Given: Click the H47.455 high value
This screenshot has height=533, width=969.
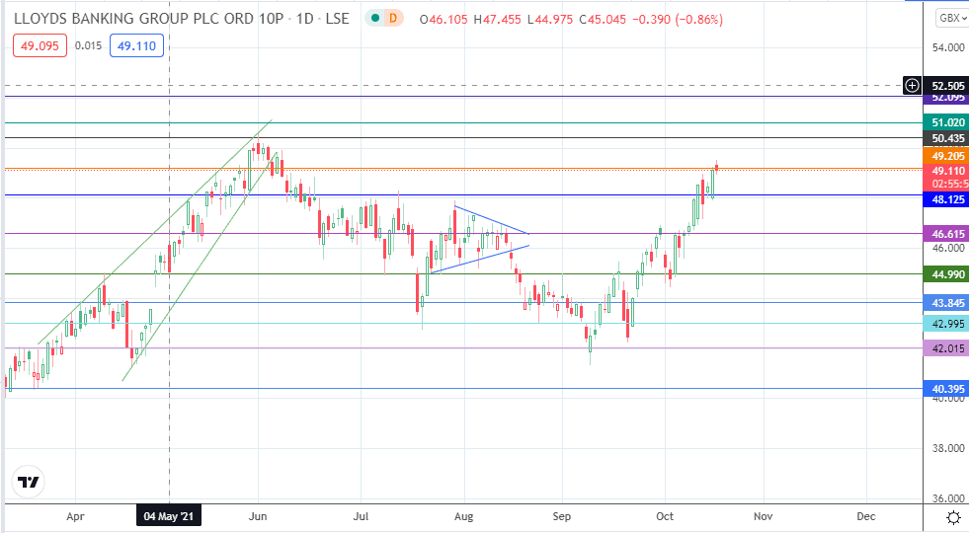Looking at the screenshot, I should pyautogui.click(x=498, y=19).
